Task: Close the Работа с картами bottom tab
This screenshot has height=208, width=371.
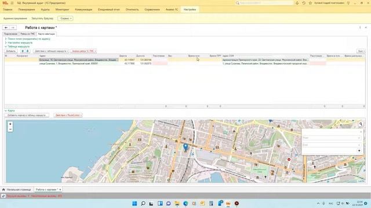Action: point(60,190)
